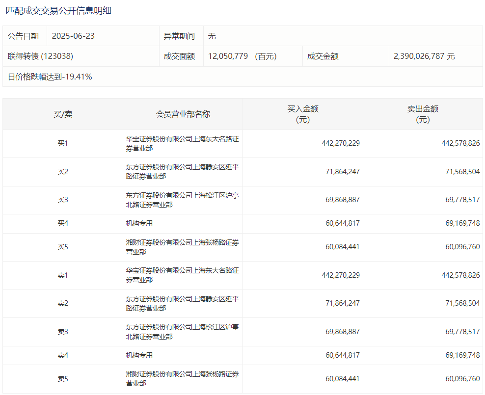Select the 卖5 row label
The height and width of the screenshot is (395, 485).
point(63,379)
